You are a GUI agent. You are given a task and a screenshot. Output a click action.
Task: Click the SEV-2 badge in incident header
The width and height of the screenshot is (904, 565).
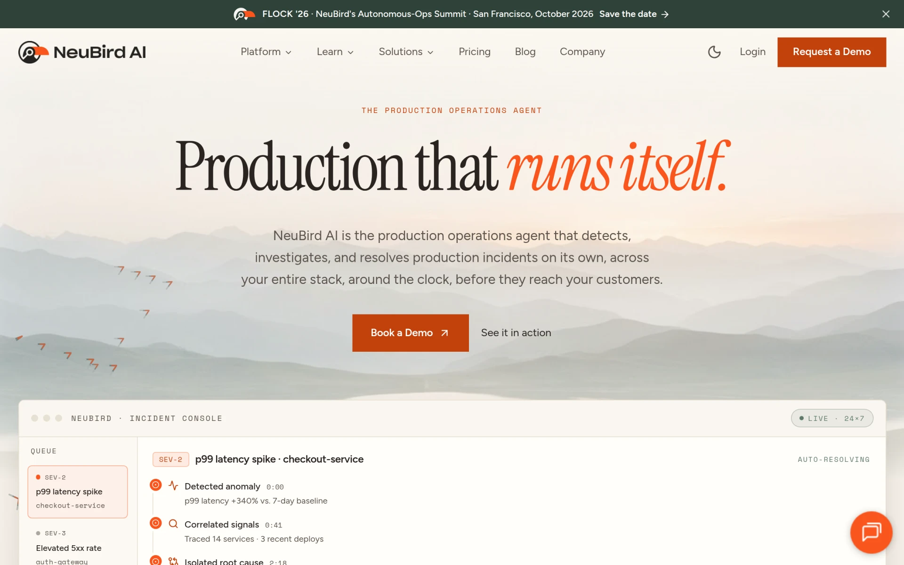point(170,460)
